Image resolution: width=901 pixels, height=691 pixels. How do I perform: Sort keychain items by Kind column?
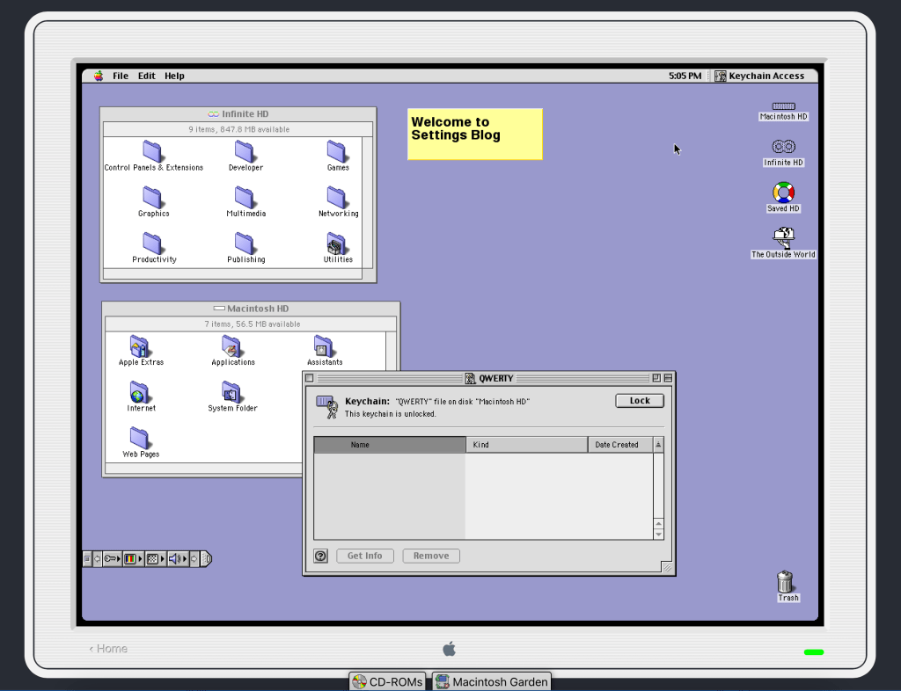[526, 445]
